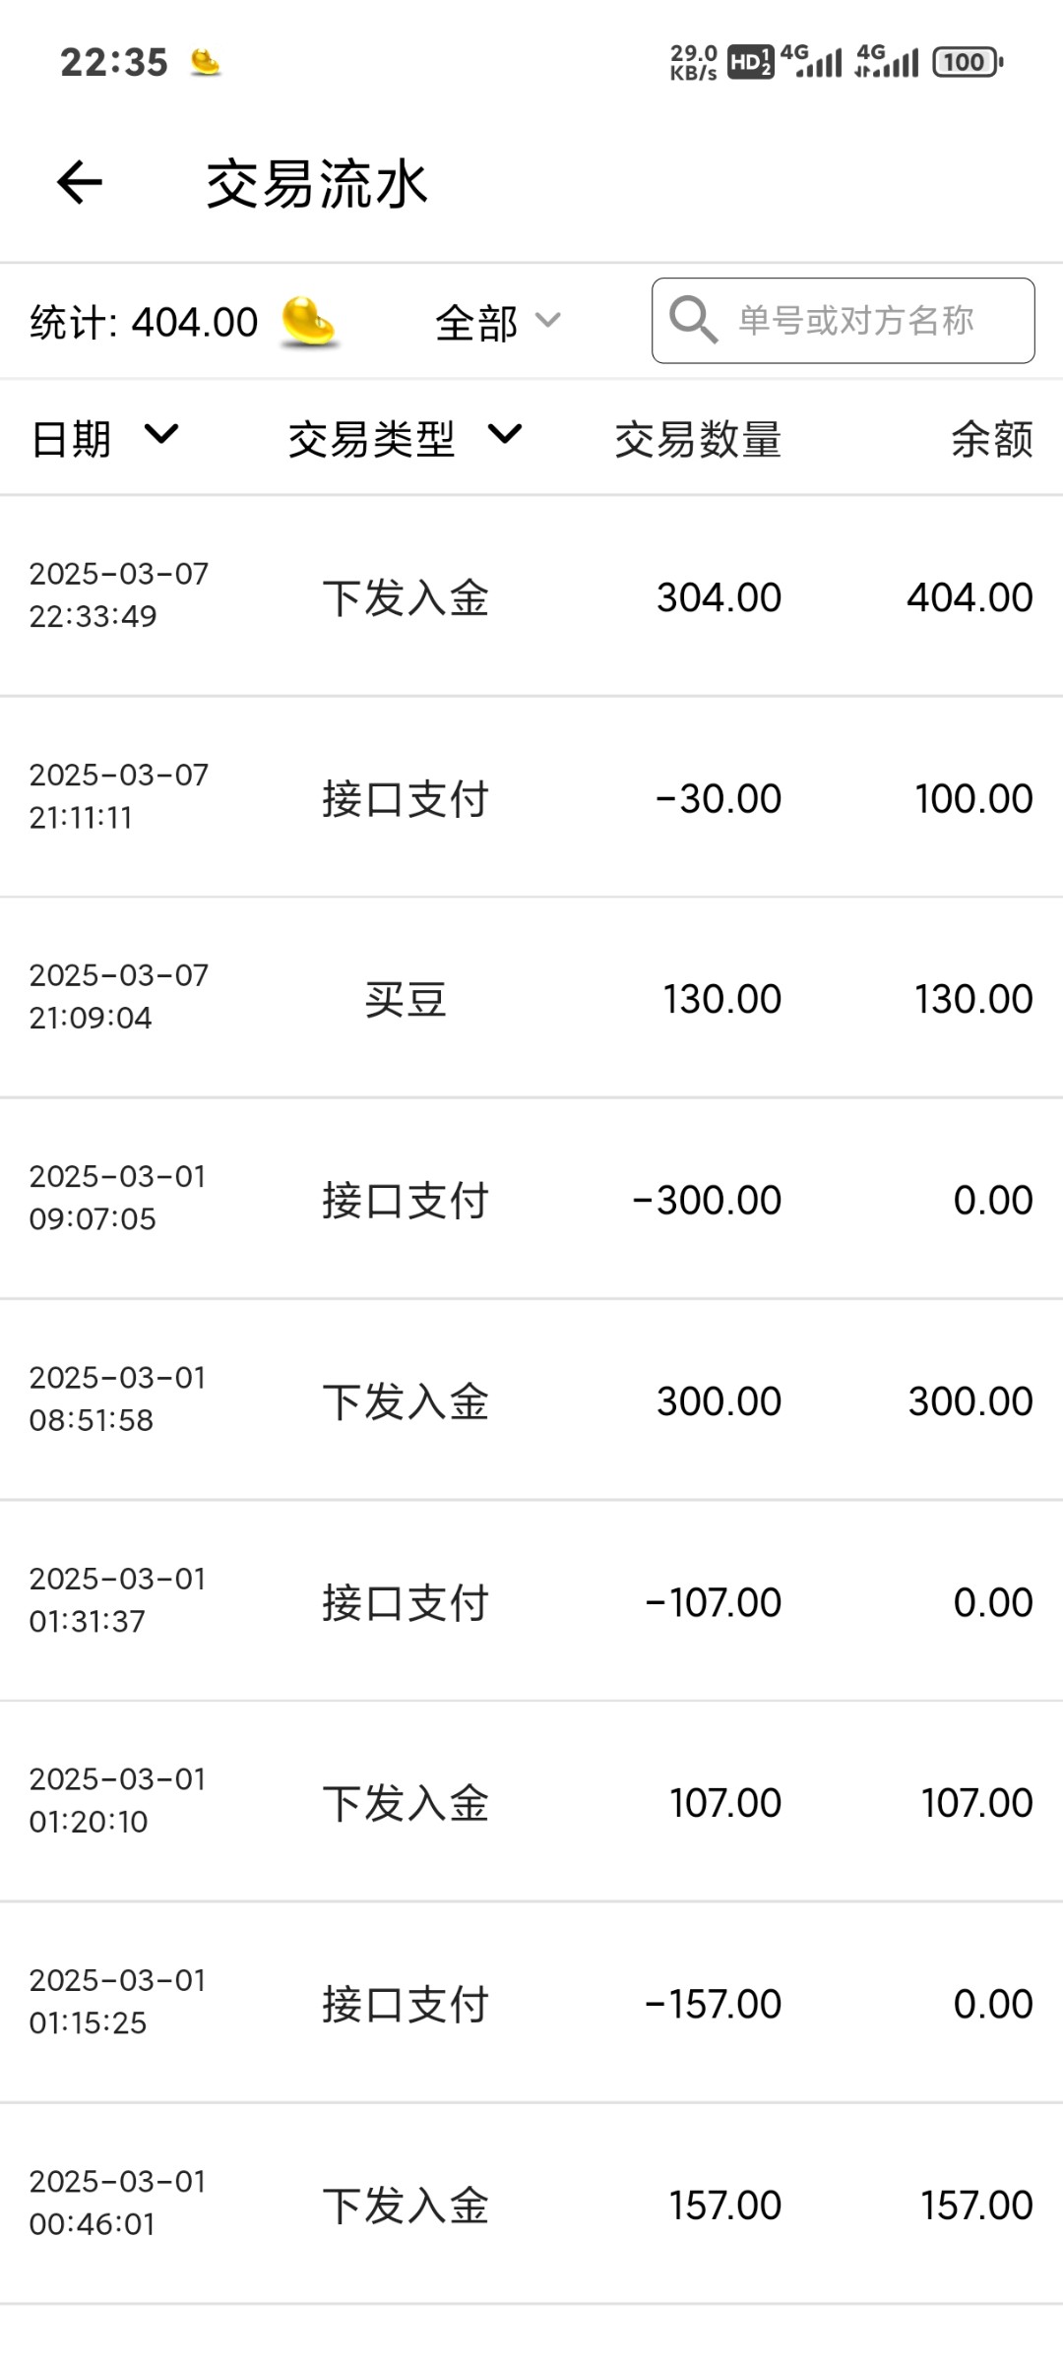Open the -157.00 接口支付 transaction

click(x=531, y=2004)
